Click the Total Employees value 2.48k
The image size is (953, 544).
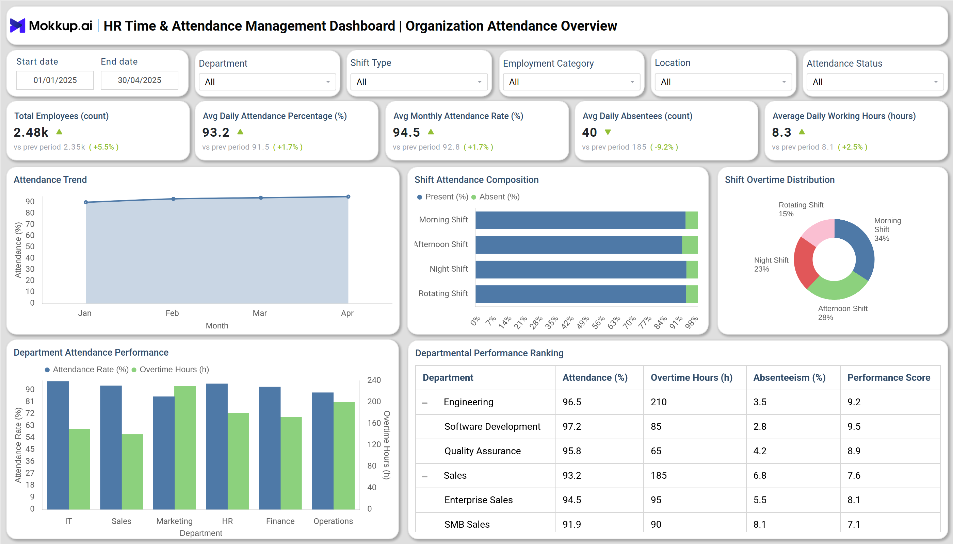point(31,132)
